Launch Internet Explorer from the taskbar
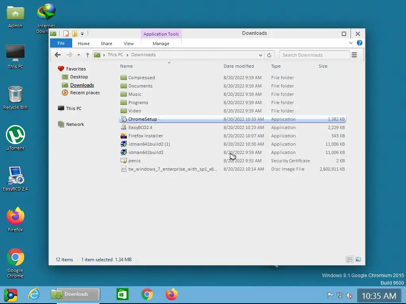This screenshot has width=406, height=304. (34, 294)
